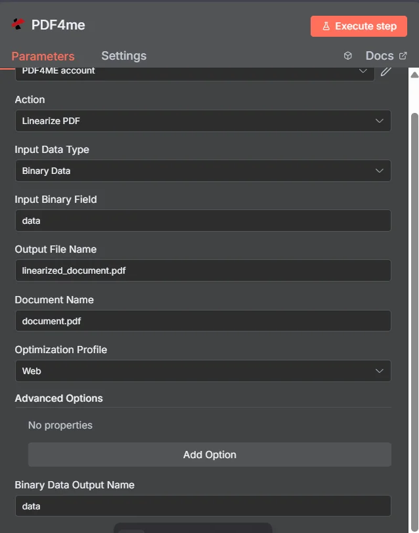
Task: Expand the Input Data Type dropdown
Action: [203, 171]
